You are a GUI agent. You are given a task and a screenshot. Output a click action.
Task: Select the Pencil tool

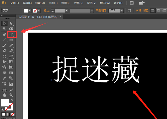[x=11, y=45]
